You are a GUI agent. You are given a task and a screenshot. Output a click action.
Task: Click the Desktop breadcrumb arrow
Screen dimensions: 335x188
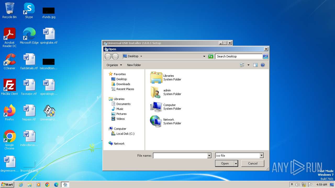pyautogui.click(x=141, y=56)
